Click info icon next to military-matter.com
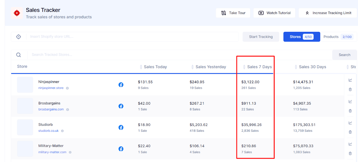The image size is (358, 162). (70, 152)
